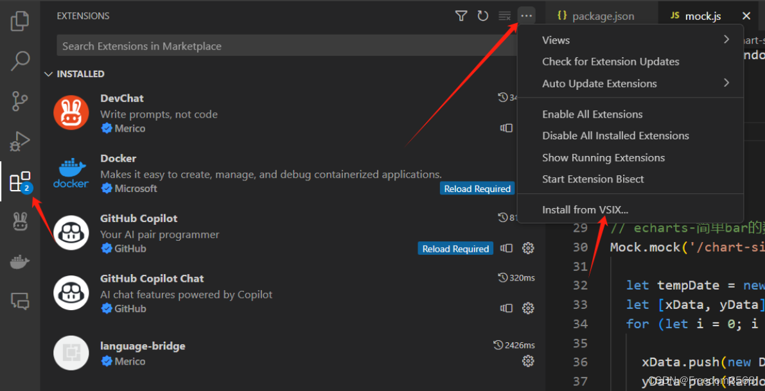Screen dimensions: 765x391
Task: Close the mock.js tab
Action: click(x=746, y=16)
